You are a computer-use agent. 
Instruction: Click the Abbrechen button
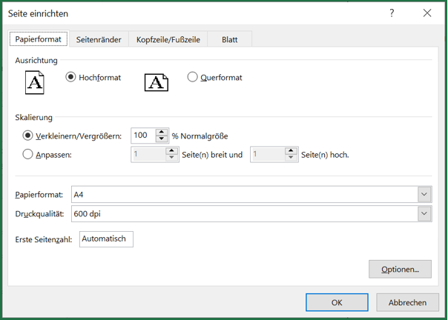[407, 302]
